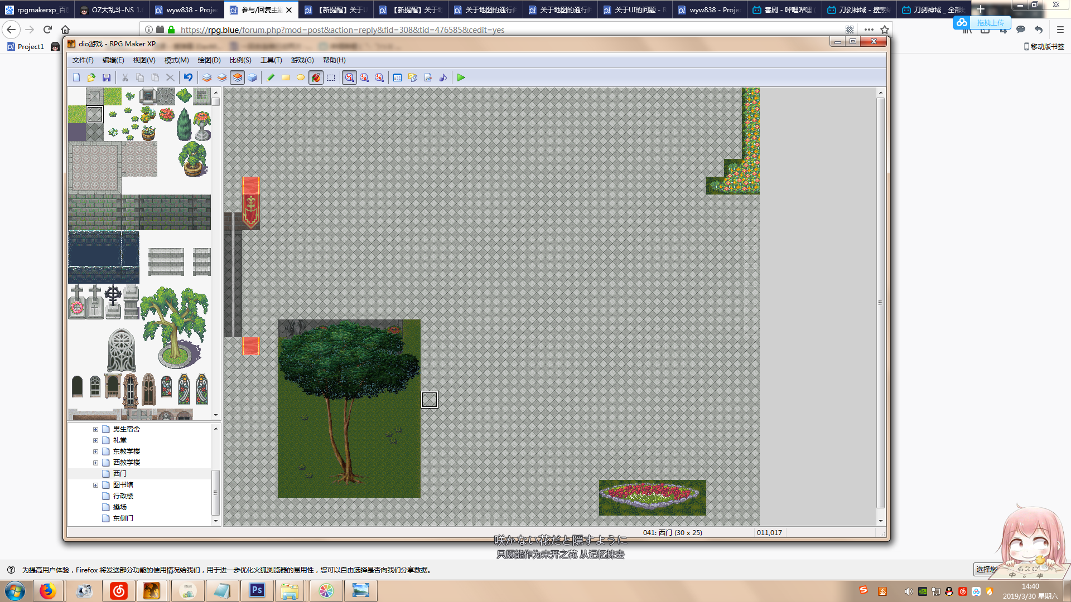Set map zoom to 1/1 scale
The height and width of the screenshot is (602, 1071).
(349, 77)
